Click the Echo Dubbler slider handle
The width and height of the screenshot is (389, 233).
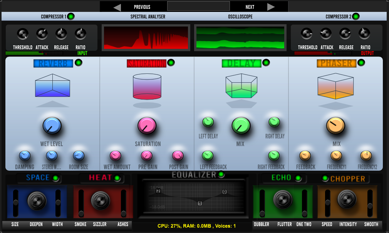tap(262, 213)
